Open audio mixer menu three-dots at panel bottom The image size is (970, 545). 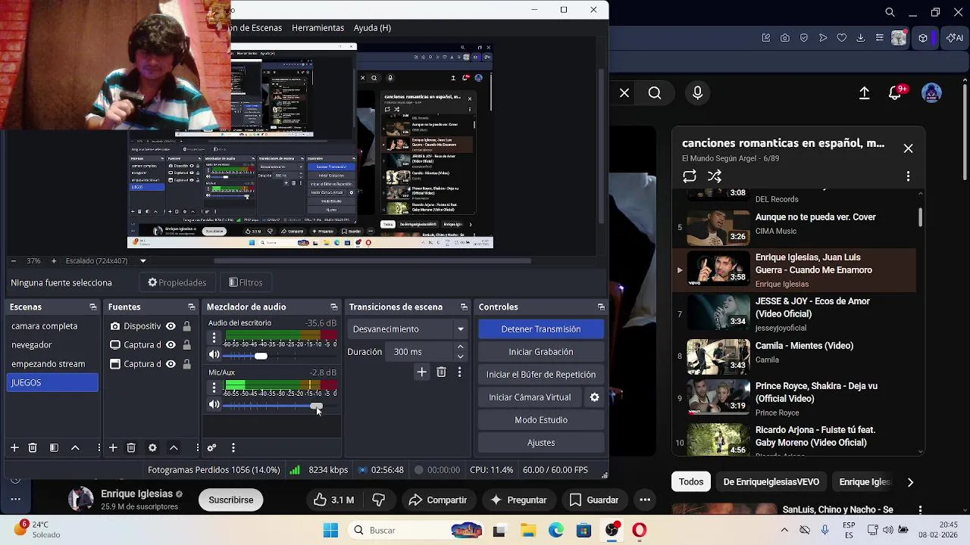point(233,448)
